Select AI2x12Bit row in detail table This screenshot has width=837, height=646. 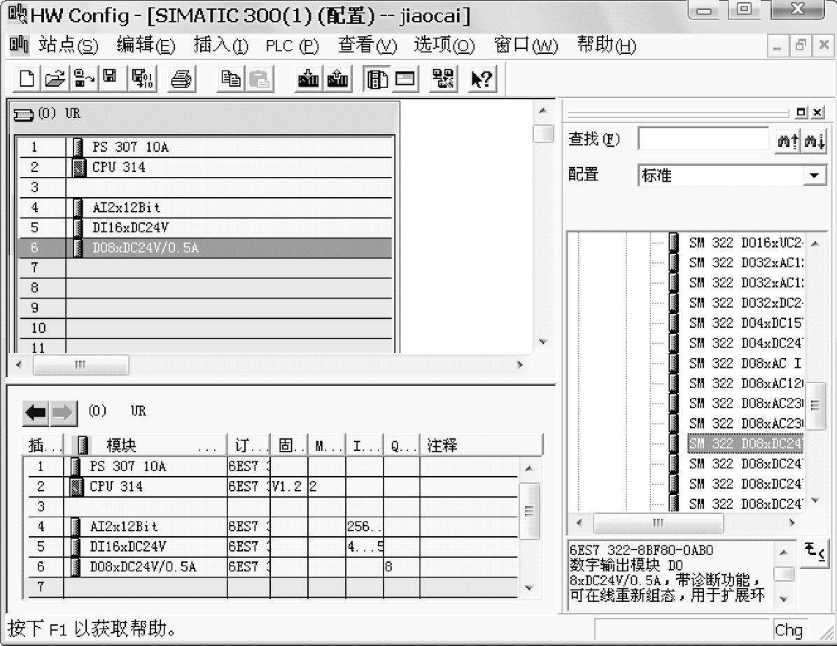[x=272, y=526]
